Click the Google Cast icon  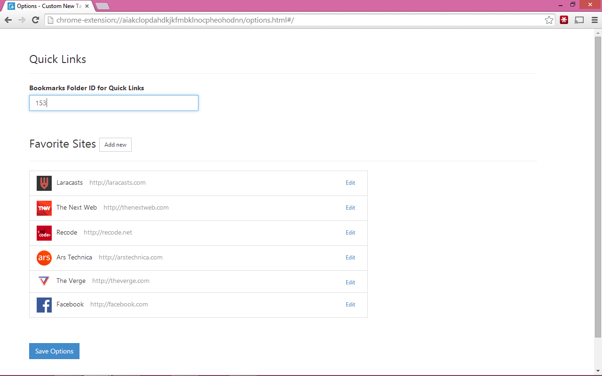click(x=579, y=20)
